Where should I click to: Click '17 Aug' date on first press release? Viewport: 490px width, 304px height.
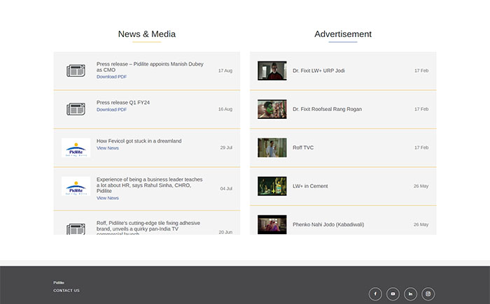[225, 71]
